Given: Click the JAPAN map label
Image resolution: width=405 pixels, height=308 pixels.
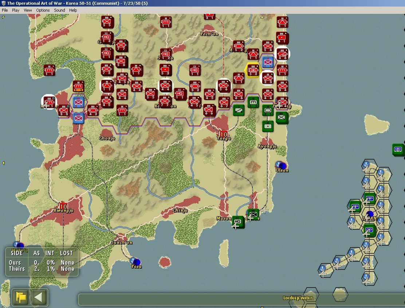Looking at the screenshot, I should [370, 218].
